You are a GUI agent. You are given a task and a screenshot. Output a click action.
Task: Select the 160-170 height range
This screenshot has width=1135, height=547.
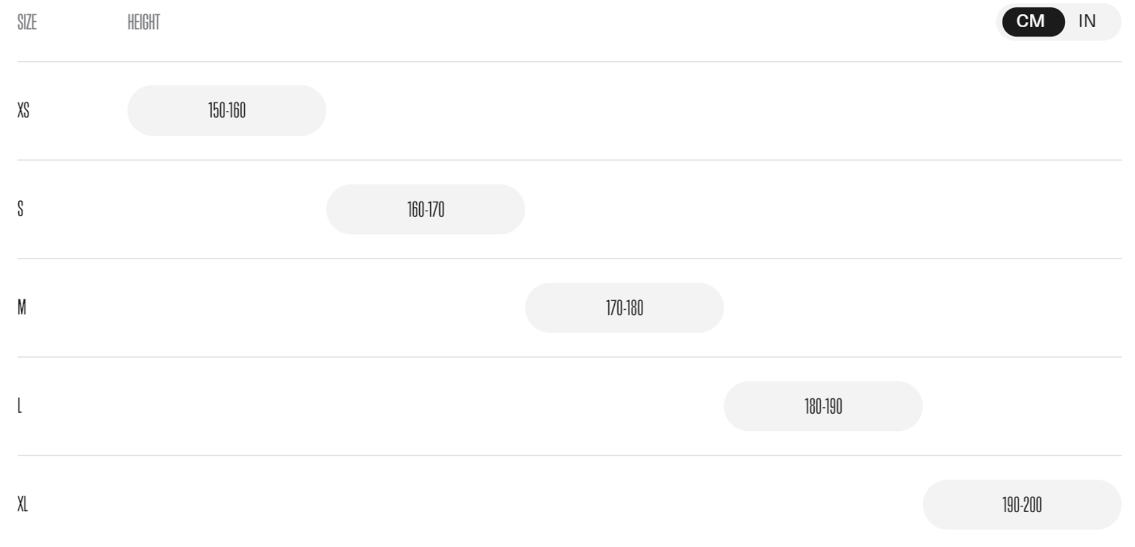[425, 209]
